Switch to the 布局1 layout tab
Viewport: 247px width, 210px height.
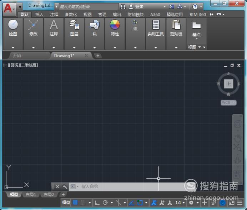[x=31, y=195]
